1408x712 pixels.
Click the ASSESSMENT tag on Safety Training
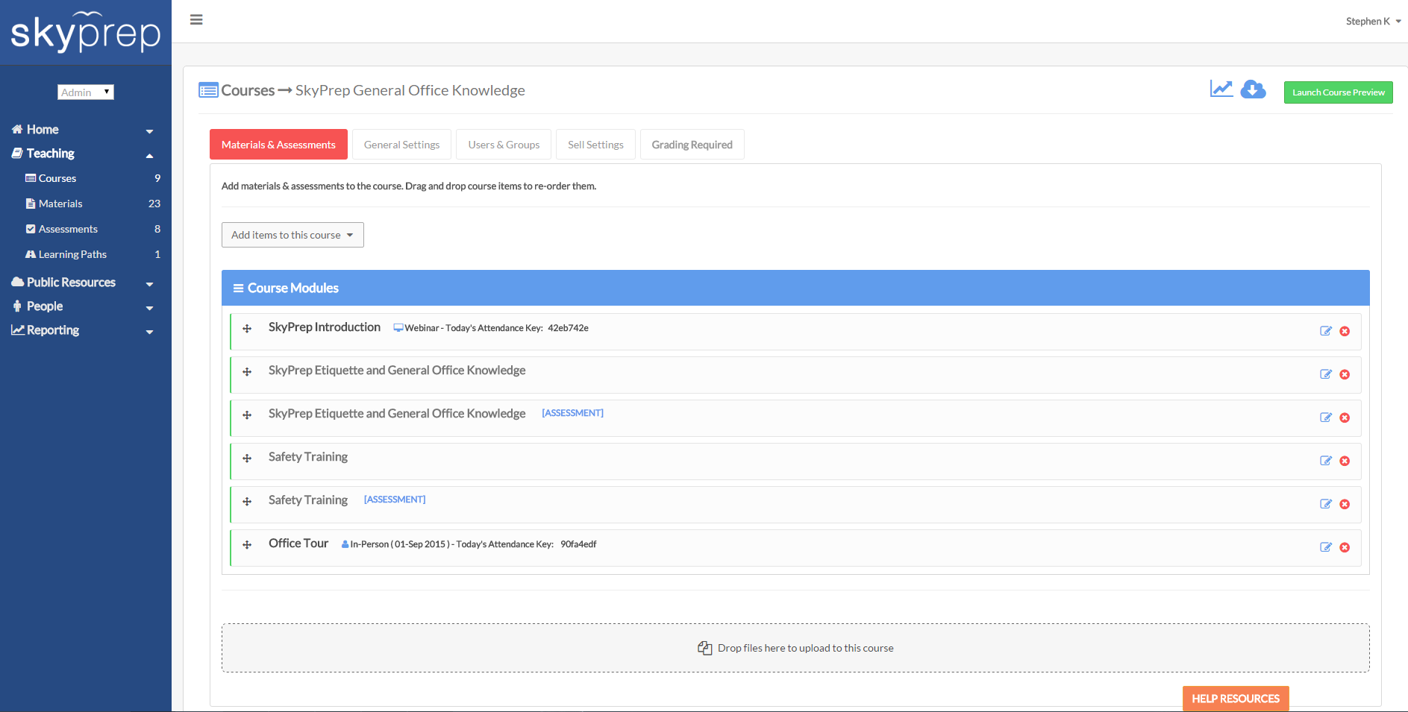click(395, 500)
